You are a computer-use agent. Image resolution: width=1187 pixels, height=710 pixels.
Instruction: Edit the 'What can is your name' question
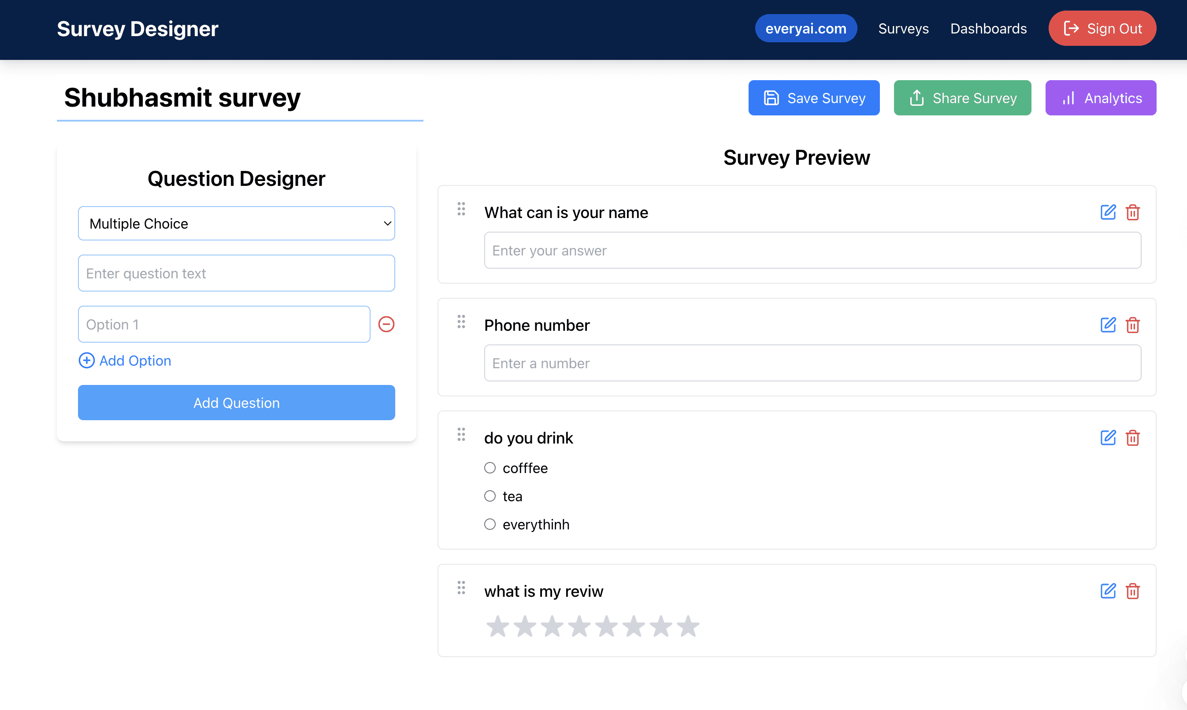pos(1108,212)
